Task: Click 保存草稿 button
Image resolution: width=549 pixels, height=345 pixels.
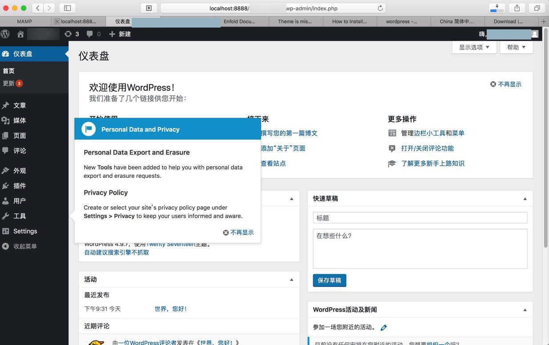Action: click(330, 281)
